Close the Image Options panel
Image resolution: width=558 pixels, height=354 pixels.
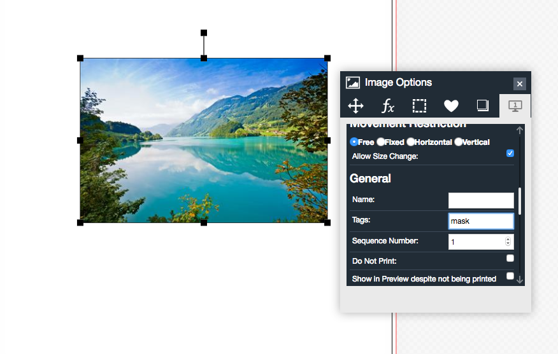pos(520,84)
